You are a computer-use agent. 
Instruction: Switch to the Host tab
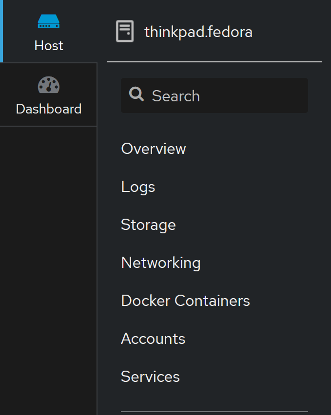48,31
